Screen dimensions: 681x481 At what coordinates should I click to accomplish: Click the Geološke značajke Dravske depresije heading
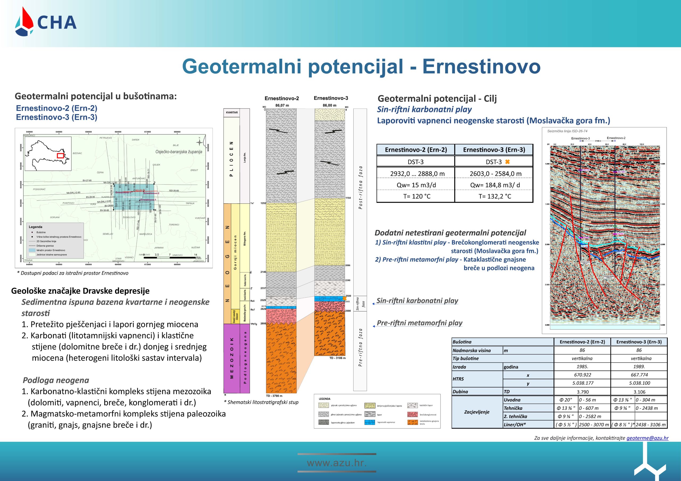(80, 291)
